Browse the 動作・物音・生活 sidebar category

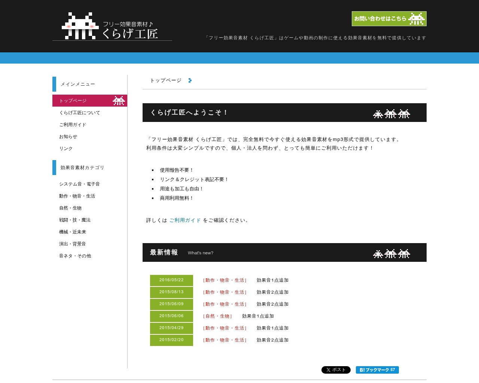point(77,196)
